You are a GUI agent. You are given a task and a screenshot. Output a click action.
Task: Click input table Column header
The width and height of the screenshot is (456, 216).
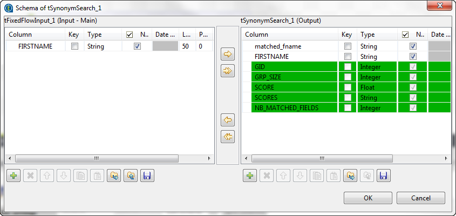(35, 35)
